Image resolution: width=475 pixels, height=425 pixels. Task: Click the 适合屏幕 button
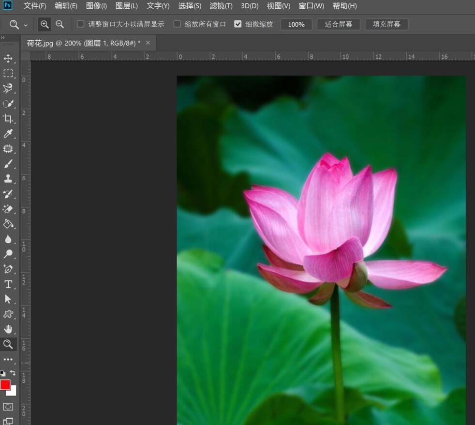338,24
